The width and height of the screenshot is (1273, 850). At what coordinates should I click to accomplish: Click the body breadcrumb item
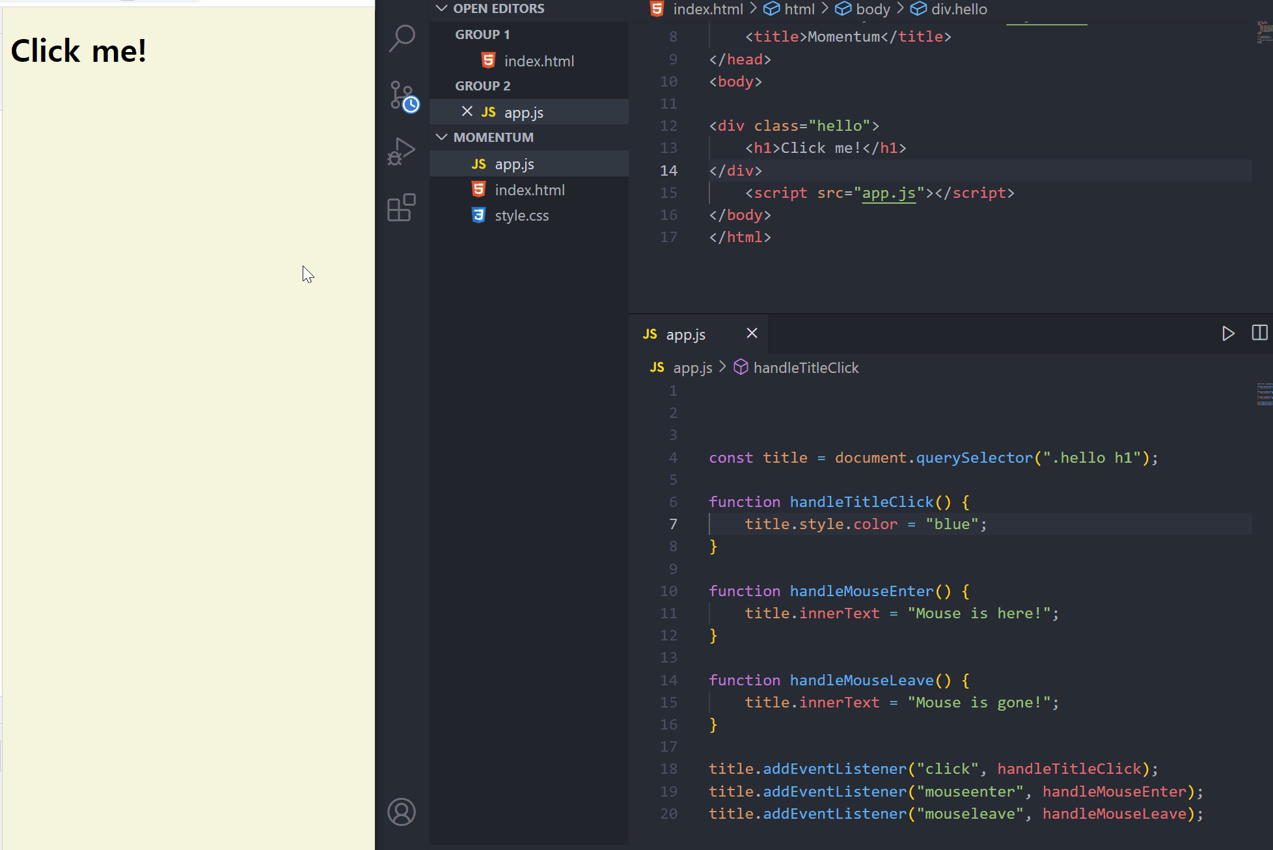pos(872,9)
